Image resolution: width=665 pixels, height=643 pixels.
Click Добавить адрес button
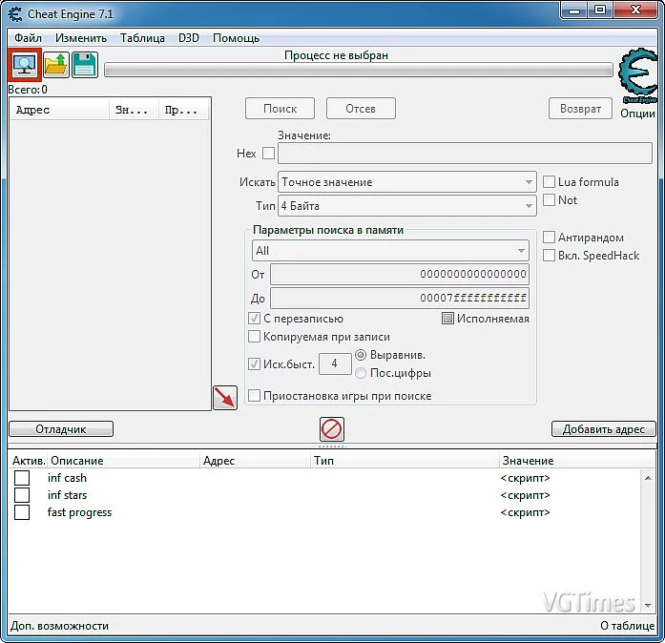pyautogui.click(x=604, y=428)
